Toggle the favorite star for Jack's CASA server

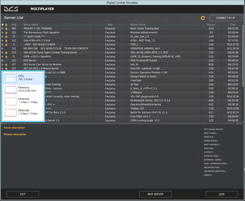tap(3, 36)
